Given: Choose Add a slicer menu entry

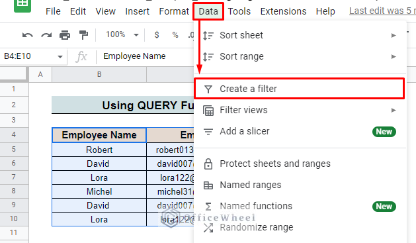Looking at the screenshot, I should (300, 132).
